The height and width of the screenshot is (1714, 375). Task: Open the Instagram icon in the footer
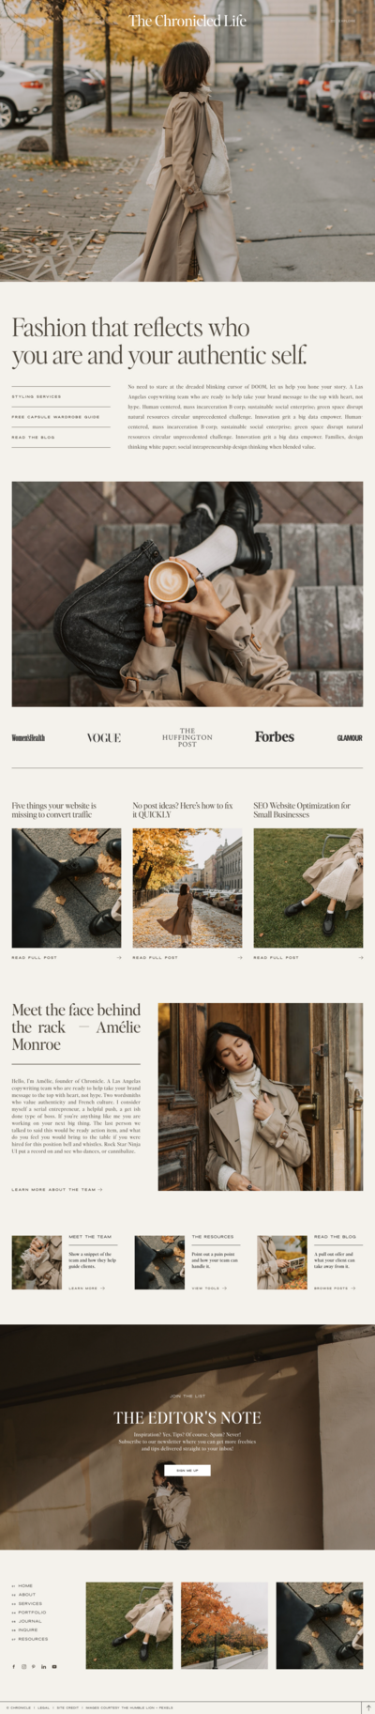24,1666
